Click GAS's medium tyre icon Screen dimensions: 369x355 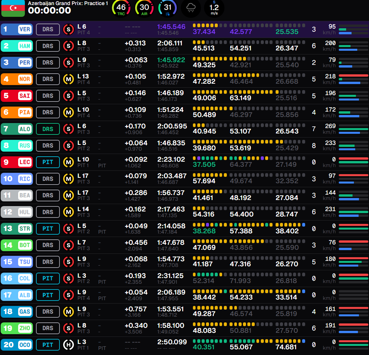coord(69,312)
